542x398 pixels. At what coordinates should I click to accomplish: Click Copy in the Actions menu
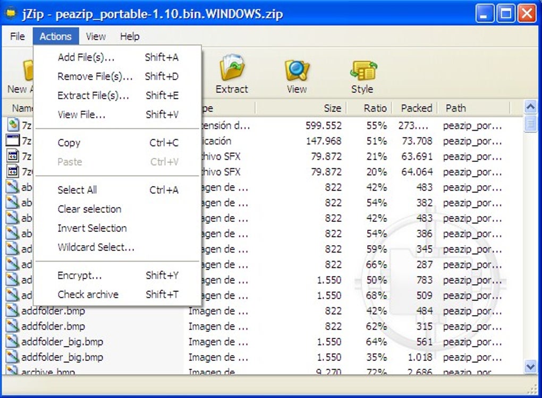[x=117, y=143]
